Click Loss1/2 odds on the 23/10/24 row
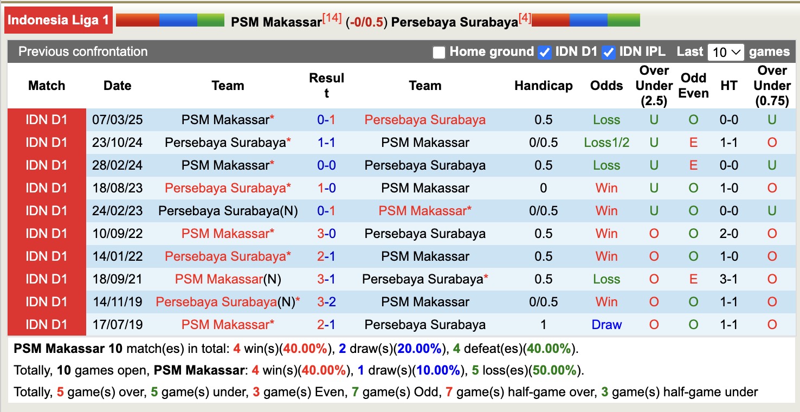 tap(606, 142)
